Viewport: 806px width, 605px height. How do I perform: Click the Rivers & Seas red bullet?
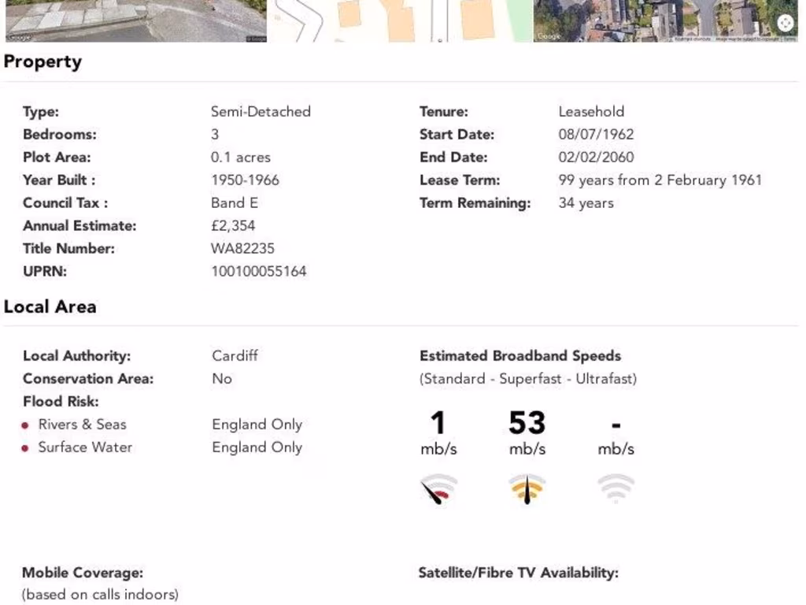(26, 425)
